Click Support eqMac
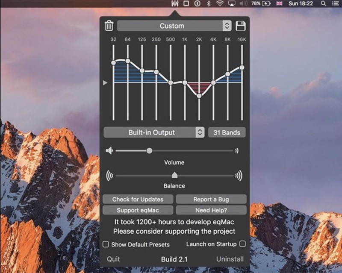 pos(138,210)
